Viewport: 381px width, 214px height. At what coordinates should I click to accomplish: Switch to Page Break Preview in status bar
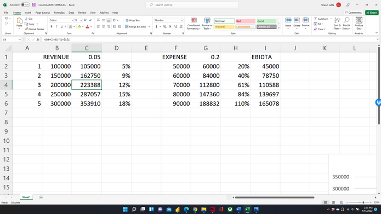pyautogui.click(x=342, y=202)
